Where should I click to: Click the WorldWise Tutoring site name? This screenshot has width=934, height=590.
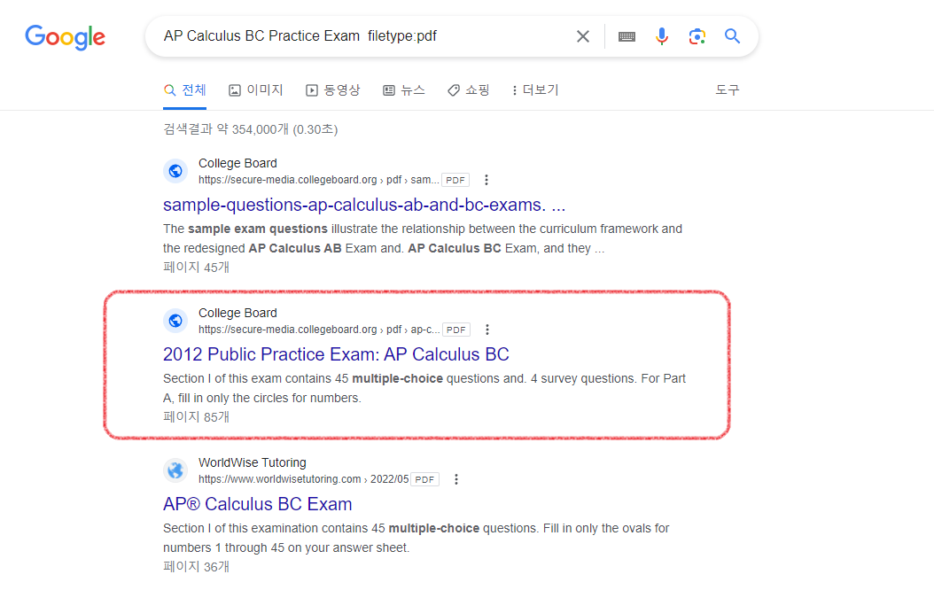tap(252, 462)
